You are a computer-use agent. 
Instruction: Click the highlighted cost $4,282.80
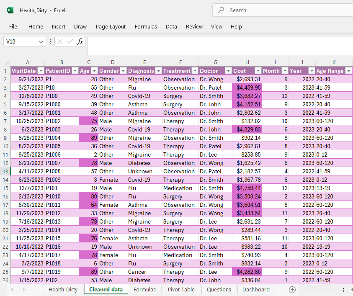pyautogui.click(x=247, y=272)
